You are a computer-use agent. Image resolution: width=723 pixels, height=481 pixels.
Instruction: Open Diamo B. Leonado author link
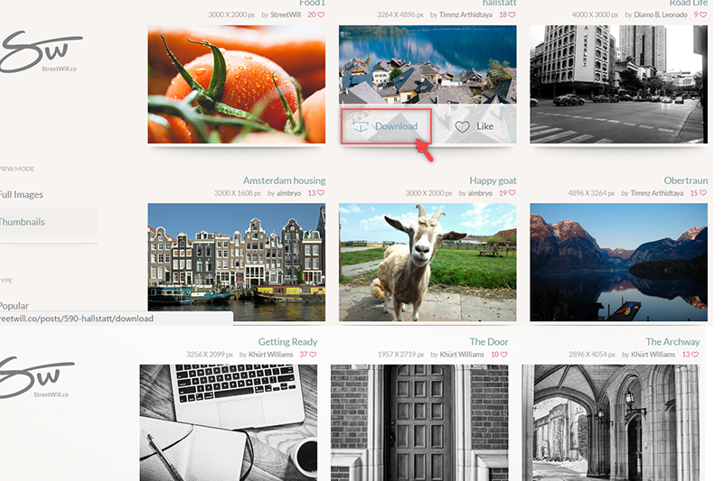coord(661,14)
